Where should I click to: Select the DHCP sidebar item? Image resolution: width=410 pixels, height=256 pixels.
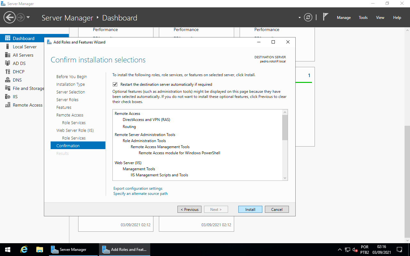tap(18, 71)
